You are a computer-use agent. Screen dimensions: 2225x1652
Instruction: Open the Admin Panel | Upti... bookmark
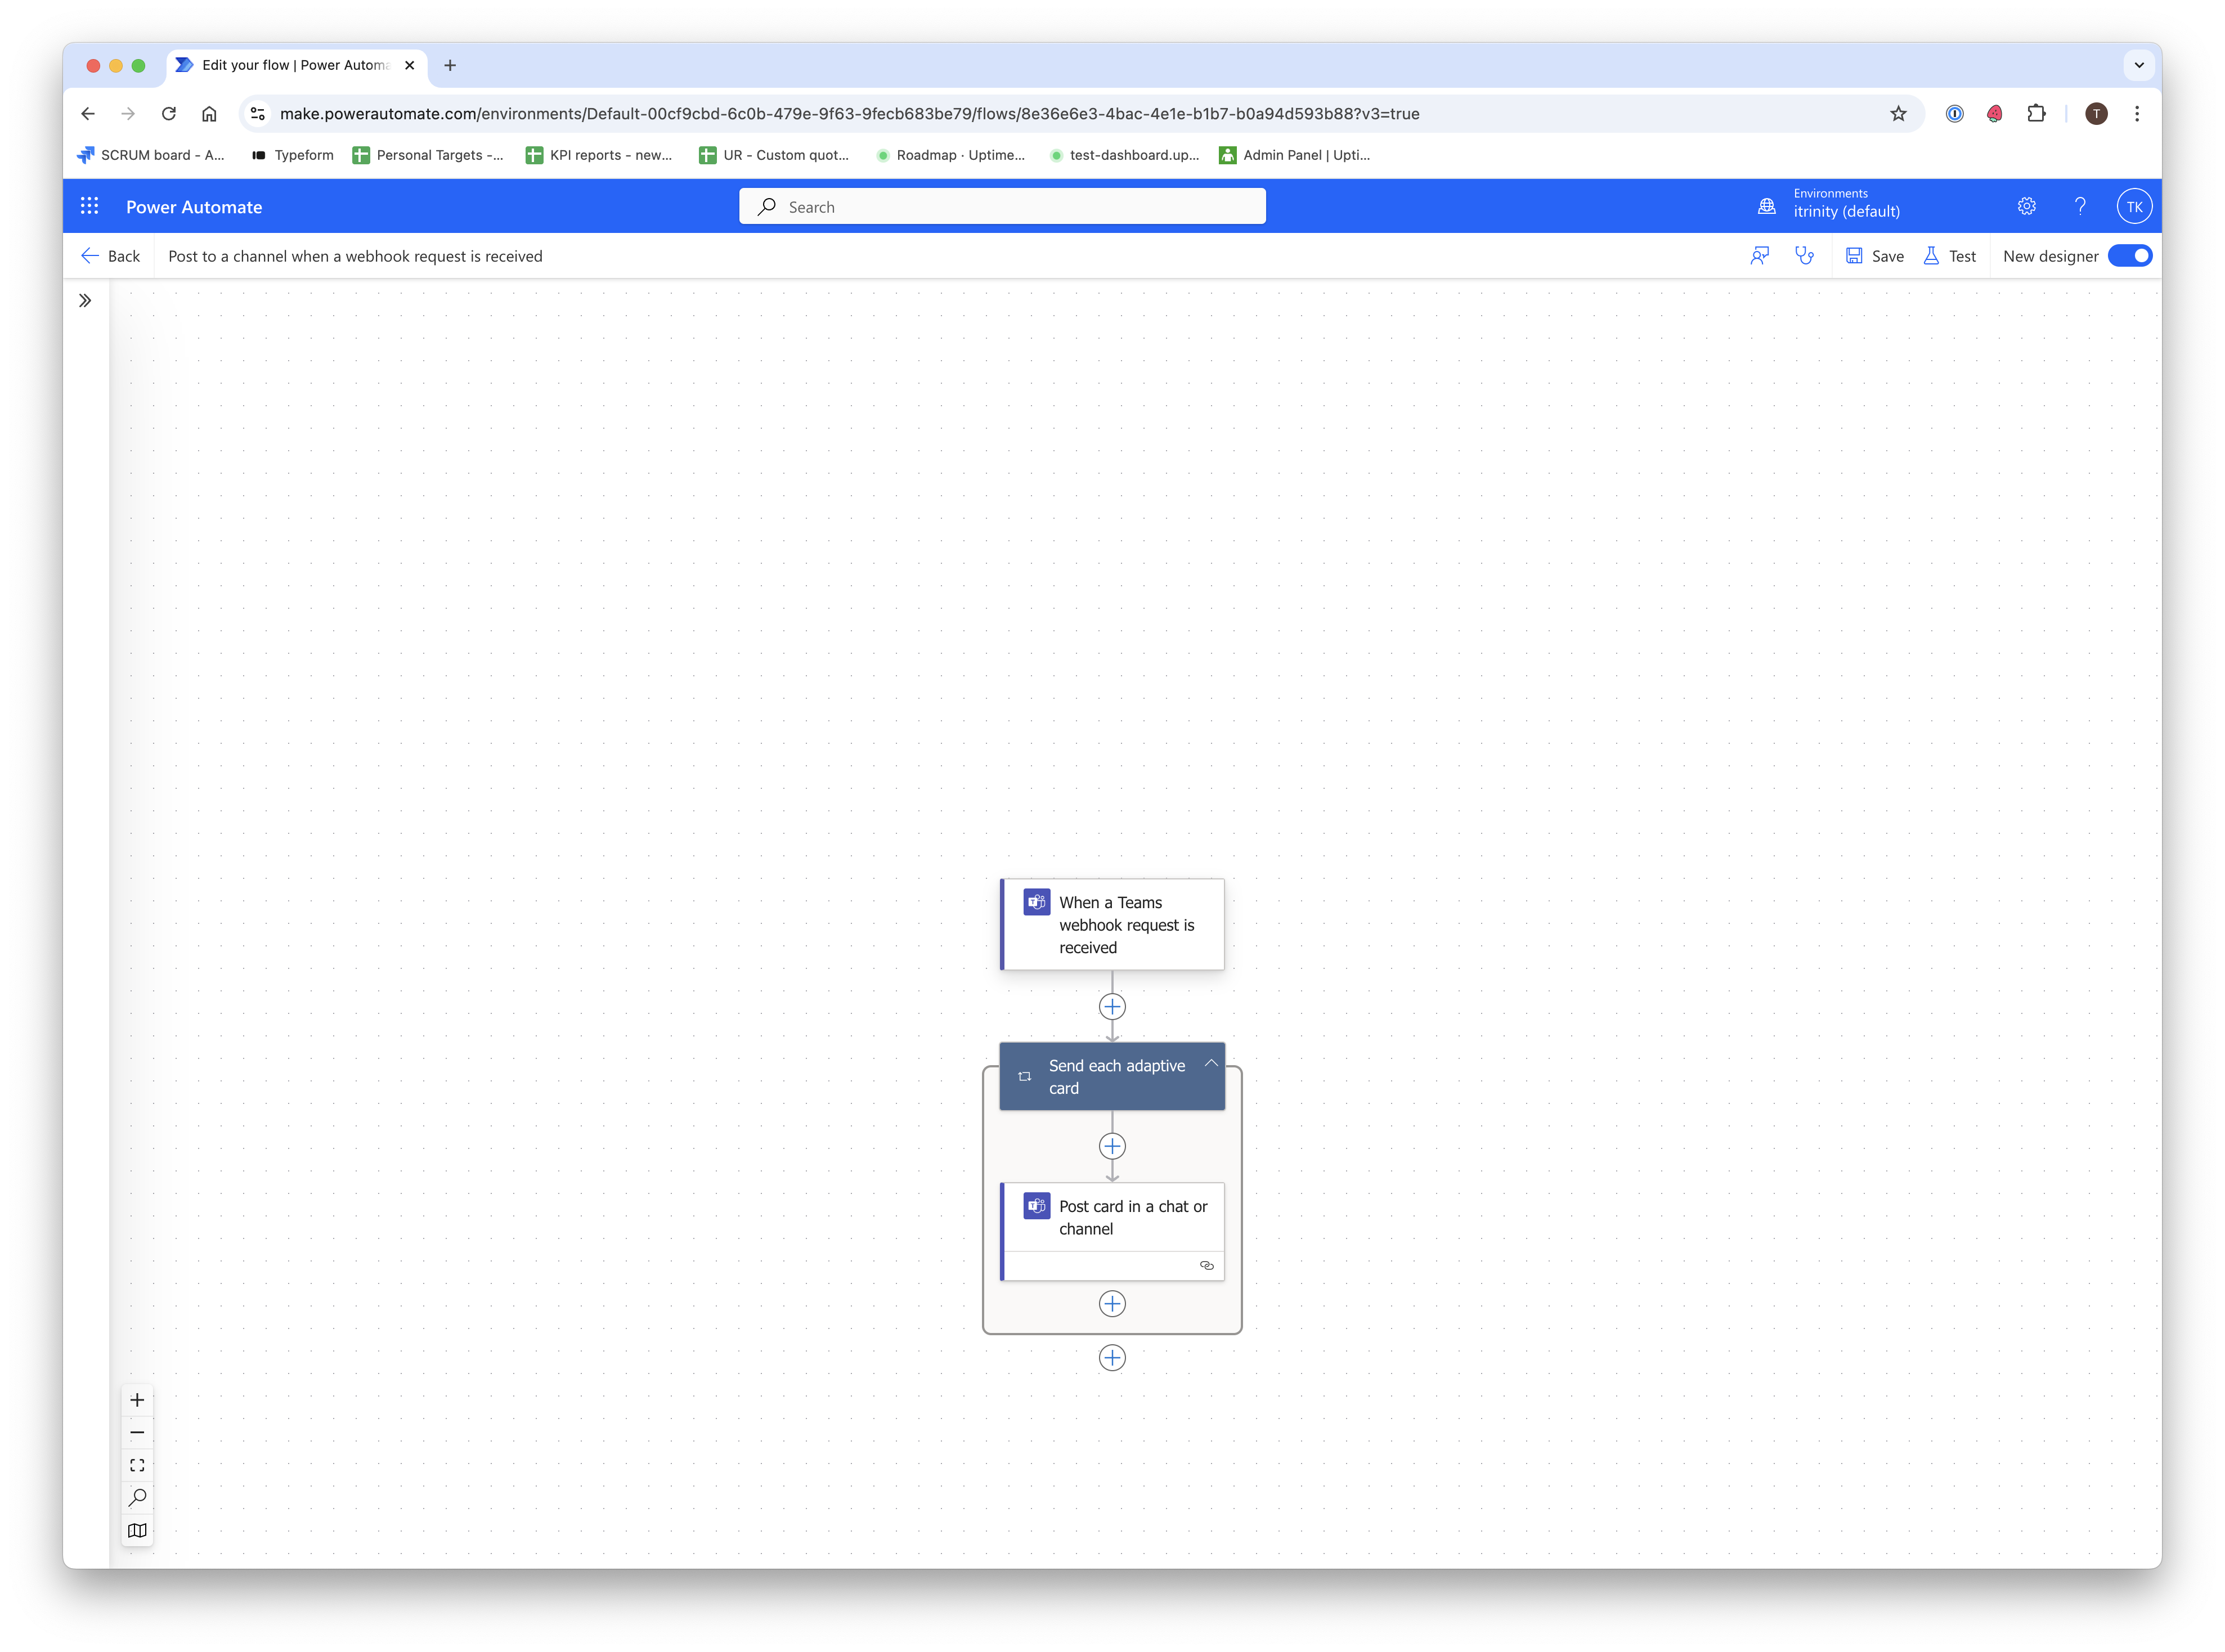1295,155
